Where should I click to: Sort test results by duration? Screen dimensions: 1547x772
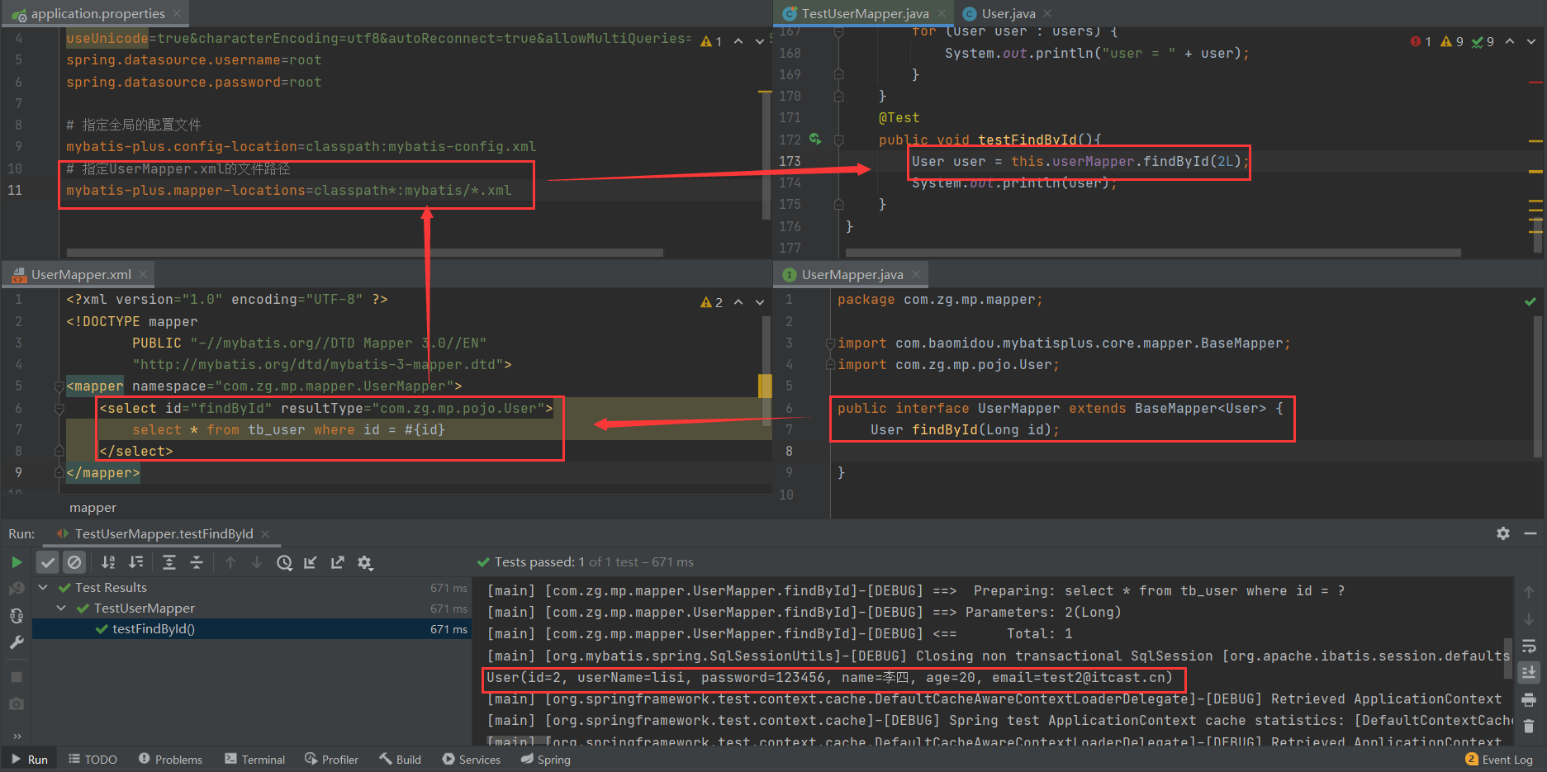point(136,562)
